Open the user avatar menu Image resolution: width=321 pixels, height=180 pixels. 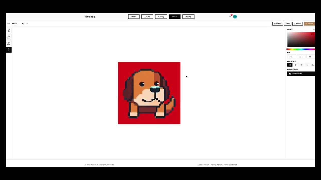[235, 16]
